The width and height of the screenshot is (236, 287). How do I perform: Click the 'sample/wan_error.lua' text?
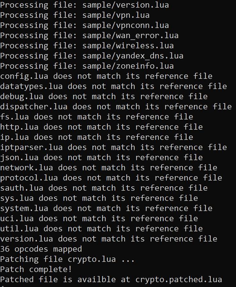click(130, 35)
